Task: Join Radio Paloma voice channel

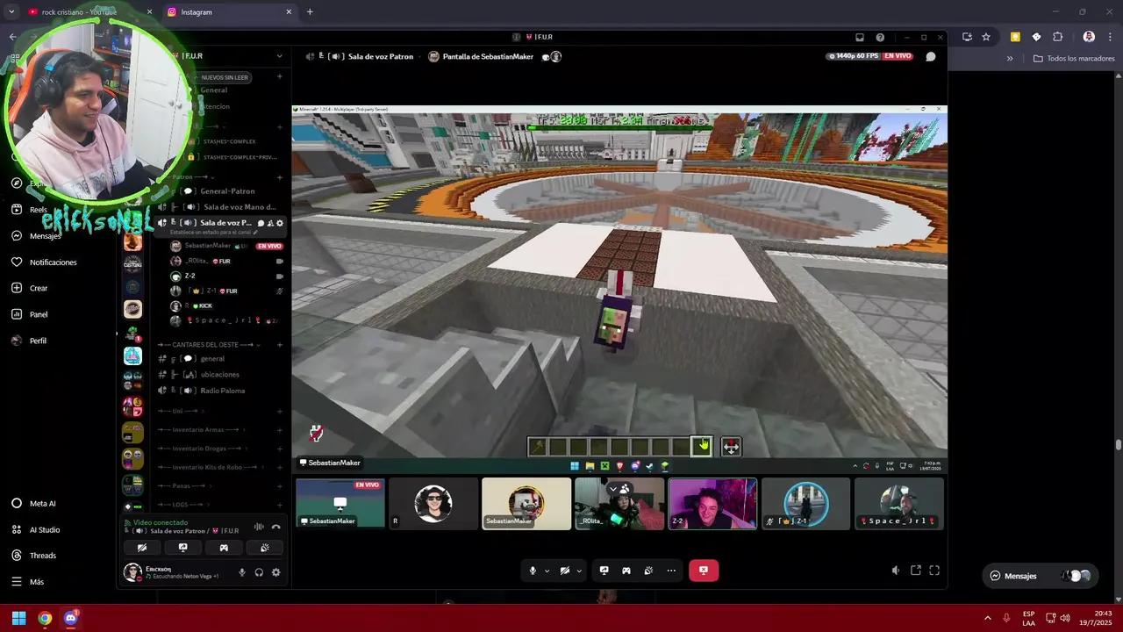Action: tap(221, 391)
